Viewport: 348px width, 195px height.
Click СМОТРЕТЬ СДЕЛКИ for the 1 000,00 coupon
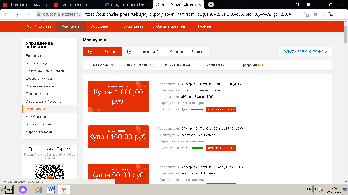[x=221, y=109]
